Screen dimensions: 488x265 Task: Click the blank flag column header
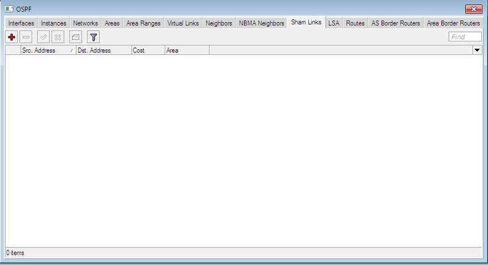click(13, 51)
